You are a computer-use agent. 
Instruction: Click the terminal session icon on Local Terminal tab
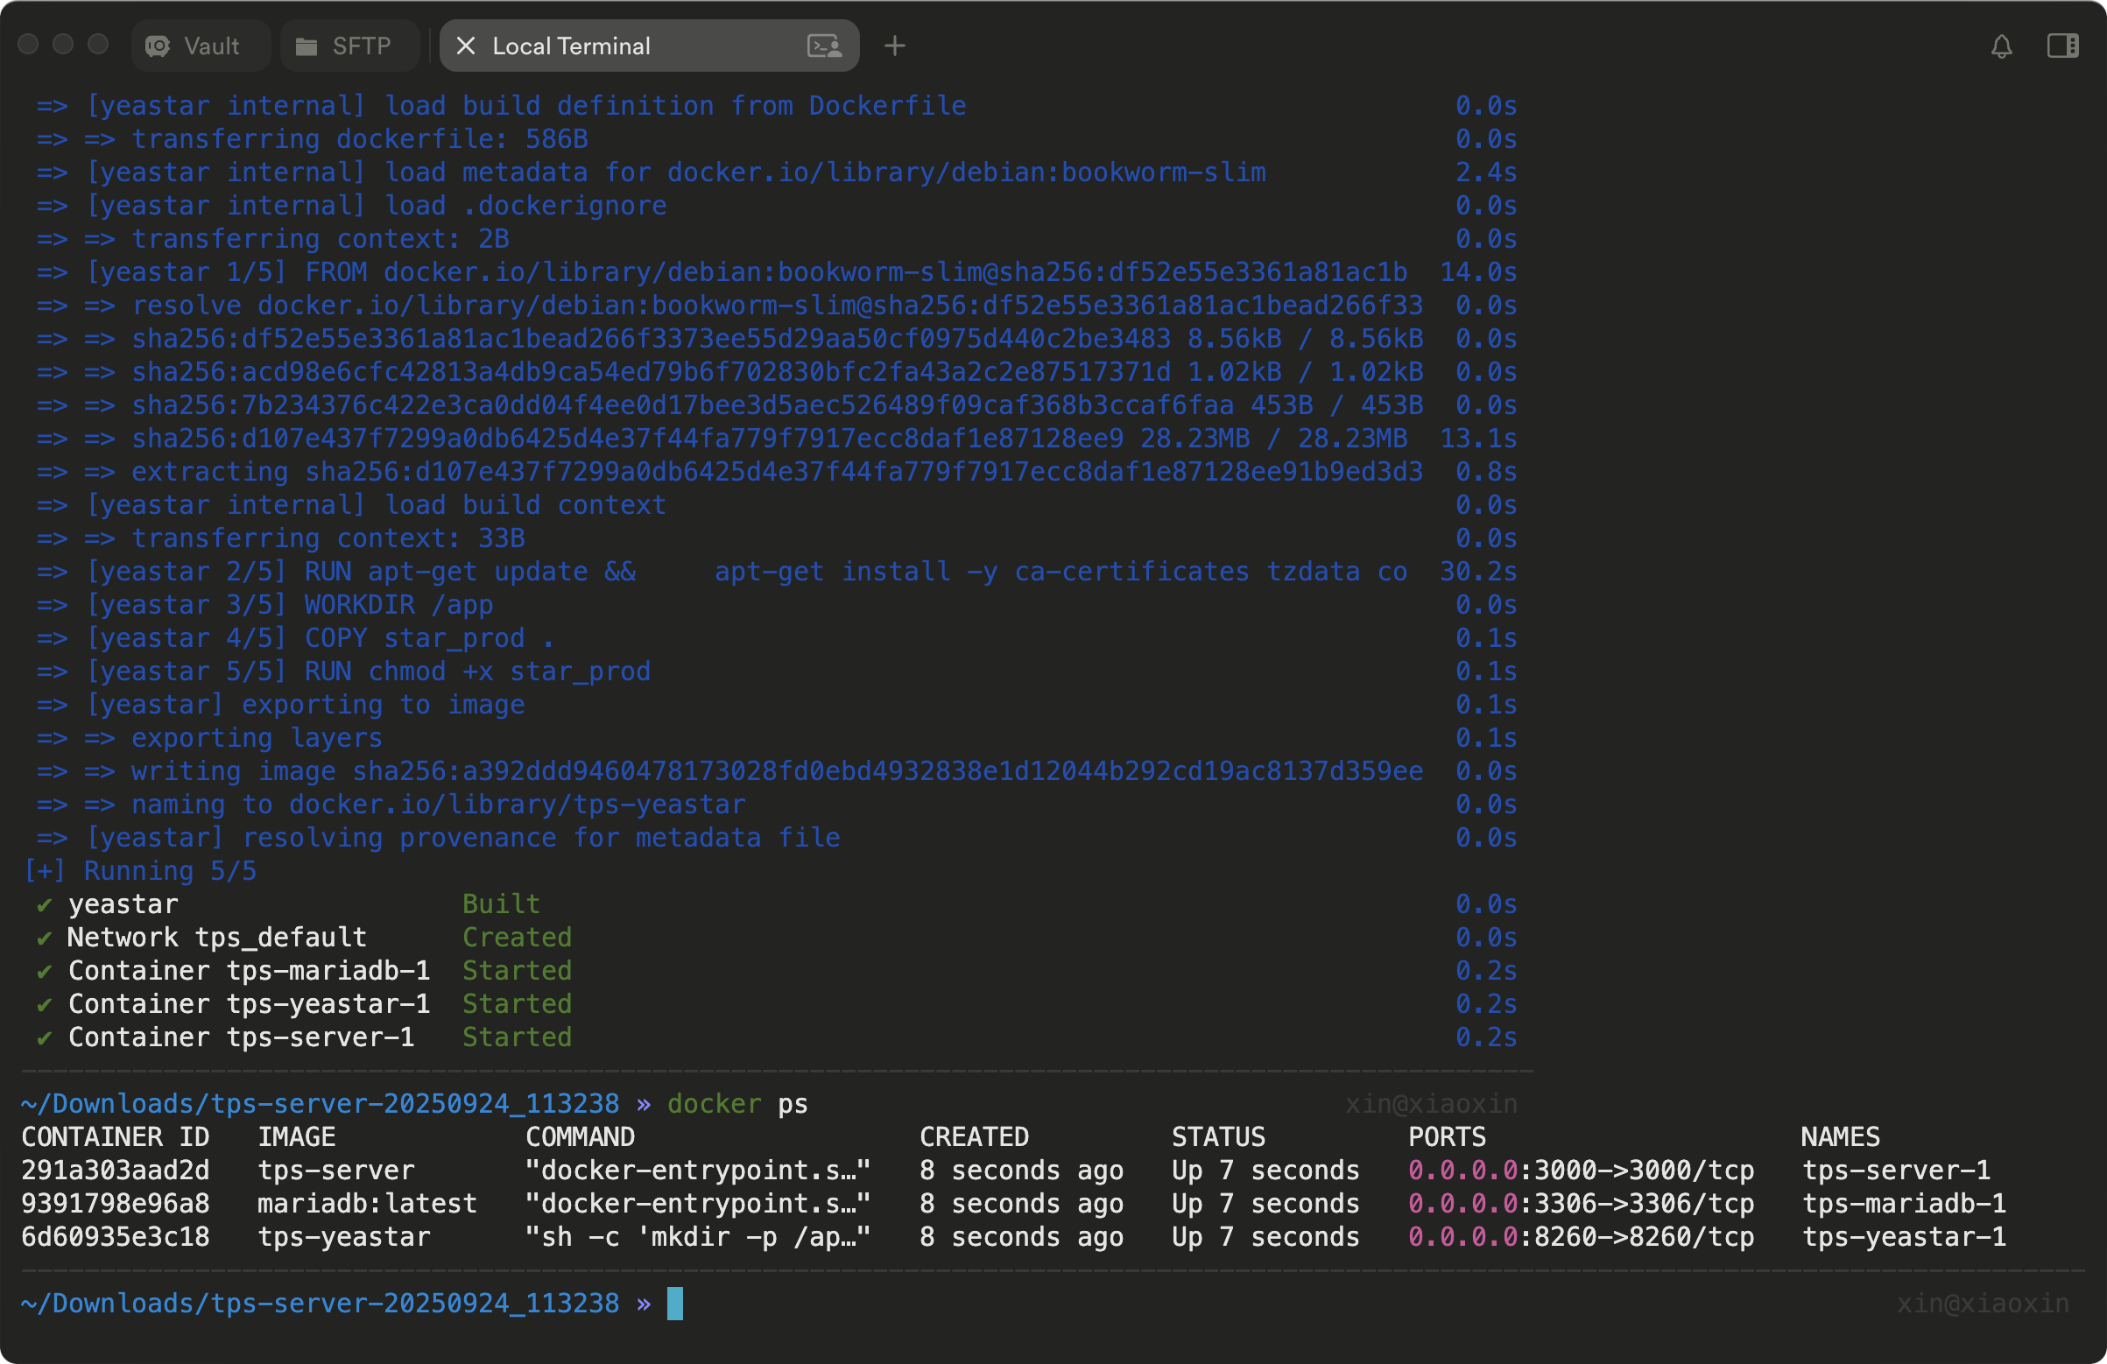click(x=824, y=46)
